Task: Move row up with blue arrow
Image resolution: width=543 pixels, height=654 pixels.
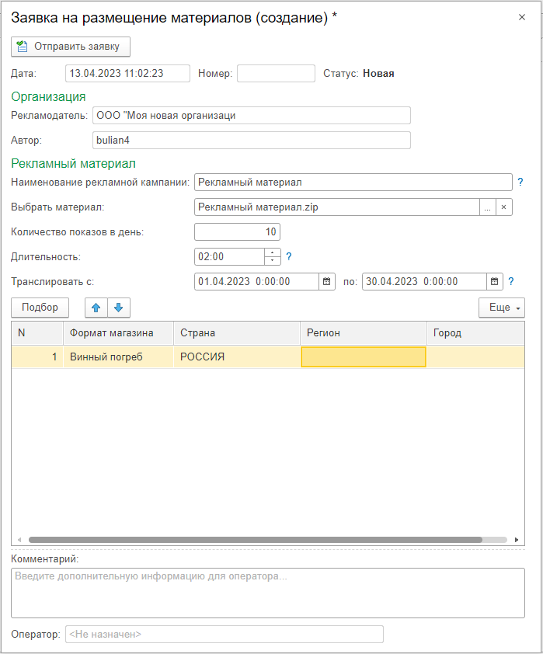Action: [96, 308]
